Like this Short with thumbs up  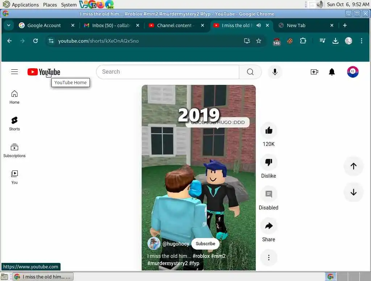pos(268,130)
